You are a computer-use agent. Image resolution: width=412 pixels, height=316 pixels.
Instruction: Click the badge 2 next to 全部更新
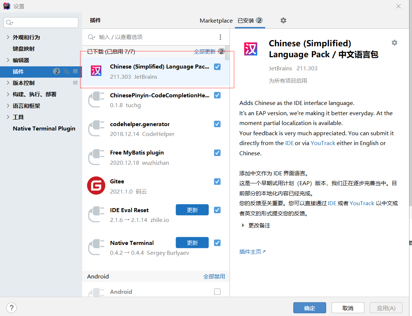(221, 51)
